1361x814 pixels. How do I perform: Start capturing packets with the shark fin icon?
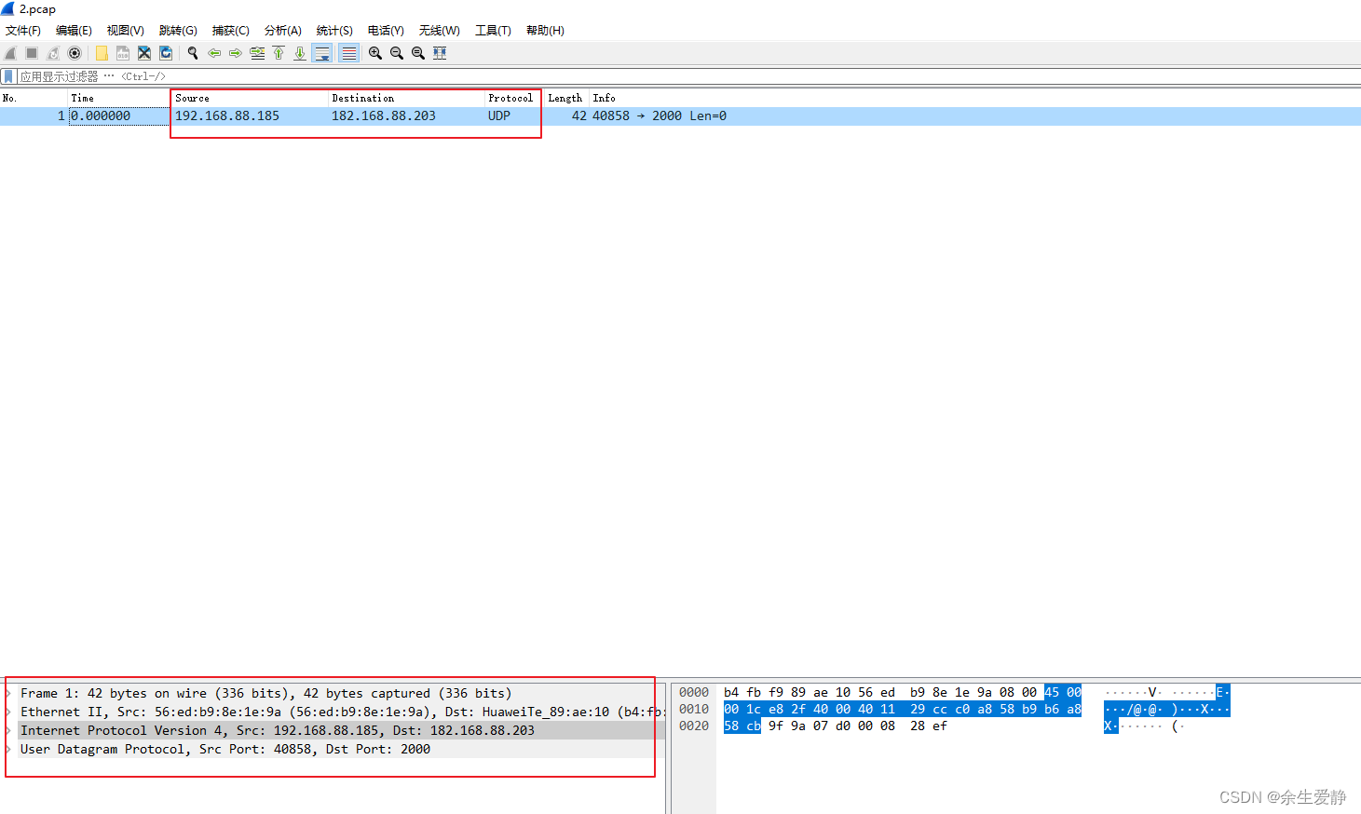click(10, 53)
